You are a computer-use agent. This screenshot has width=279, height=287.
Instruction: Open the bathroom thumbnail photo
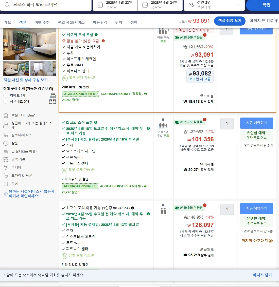tap(43, 68)
